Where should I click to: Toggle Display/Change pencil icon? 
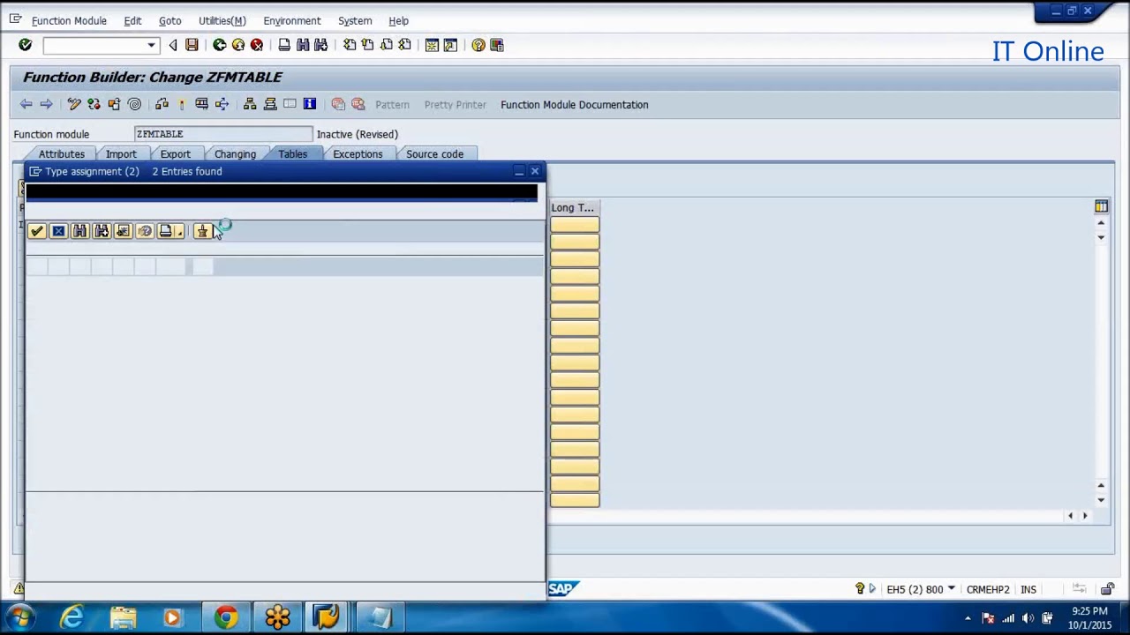coord(74,104)
